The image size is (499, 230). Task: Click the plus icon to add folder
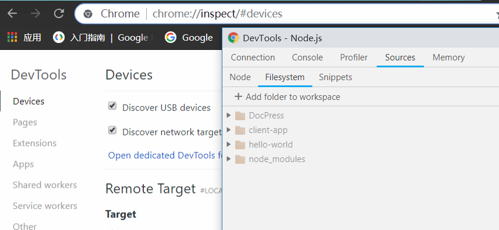[x=238, y=96]
